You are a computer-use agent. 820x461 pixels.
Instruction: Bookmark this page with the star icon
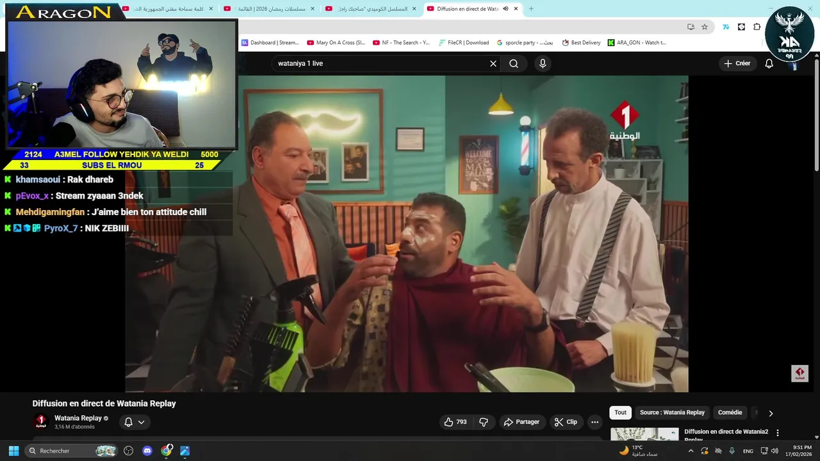coord(705,27)
